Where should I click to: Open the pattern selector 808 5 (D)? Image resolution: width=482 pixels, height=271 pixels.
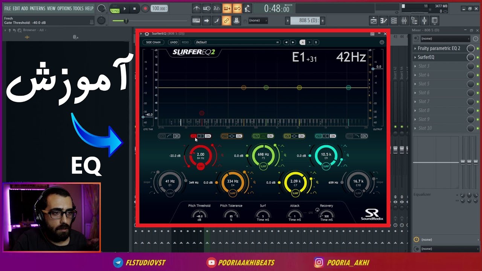(x=305, y=21)
